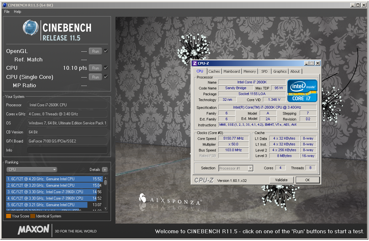This screenshot has width=369, height=241.
Task: Select ranking entry 3 with score 14.56
Action: tap(55, 192)
